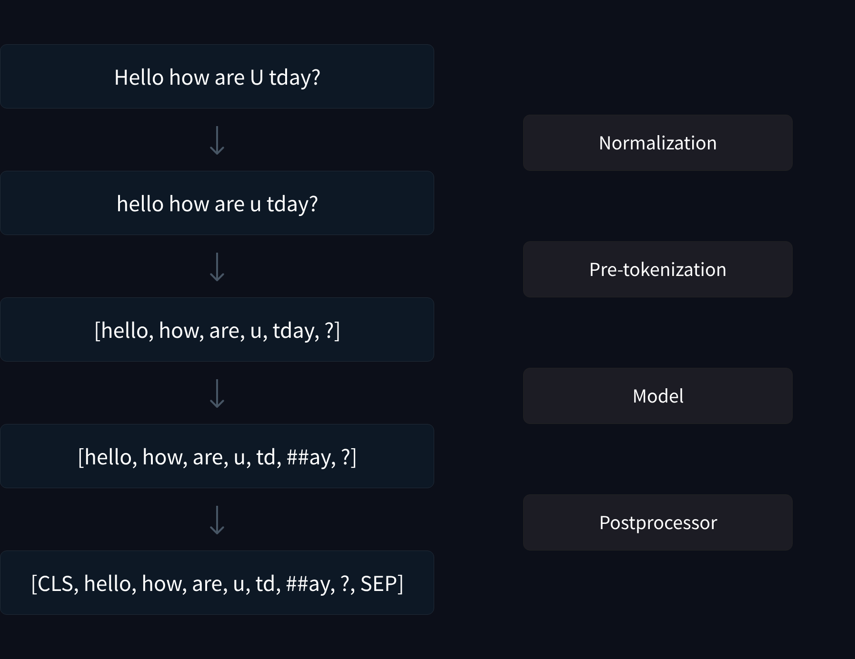Click the arrow below the lowercase normalized sentence

point(217,267)
